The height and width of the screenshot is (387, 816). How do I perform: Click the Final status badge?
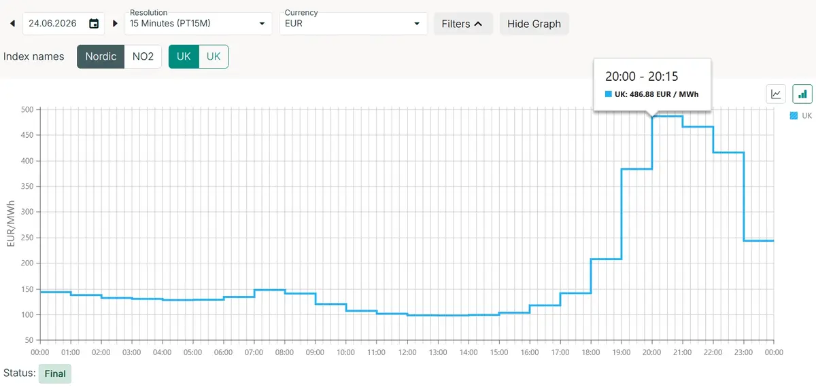pyautogui.click(x=55, y=373)
